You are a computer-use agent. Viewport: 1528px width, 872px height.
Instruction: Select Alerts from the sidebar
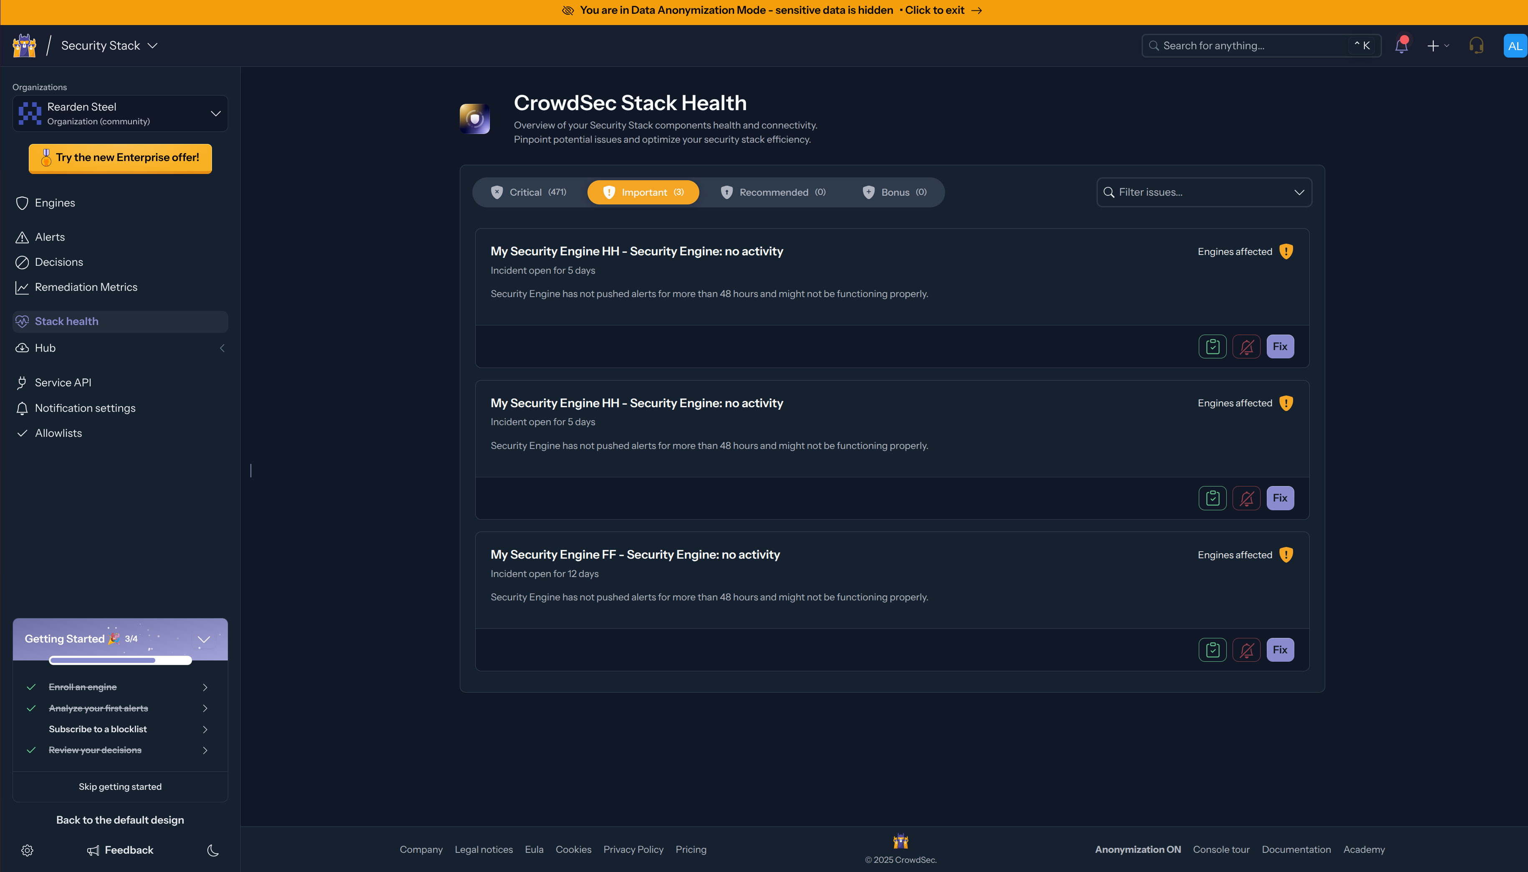coord(50,237)
